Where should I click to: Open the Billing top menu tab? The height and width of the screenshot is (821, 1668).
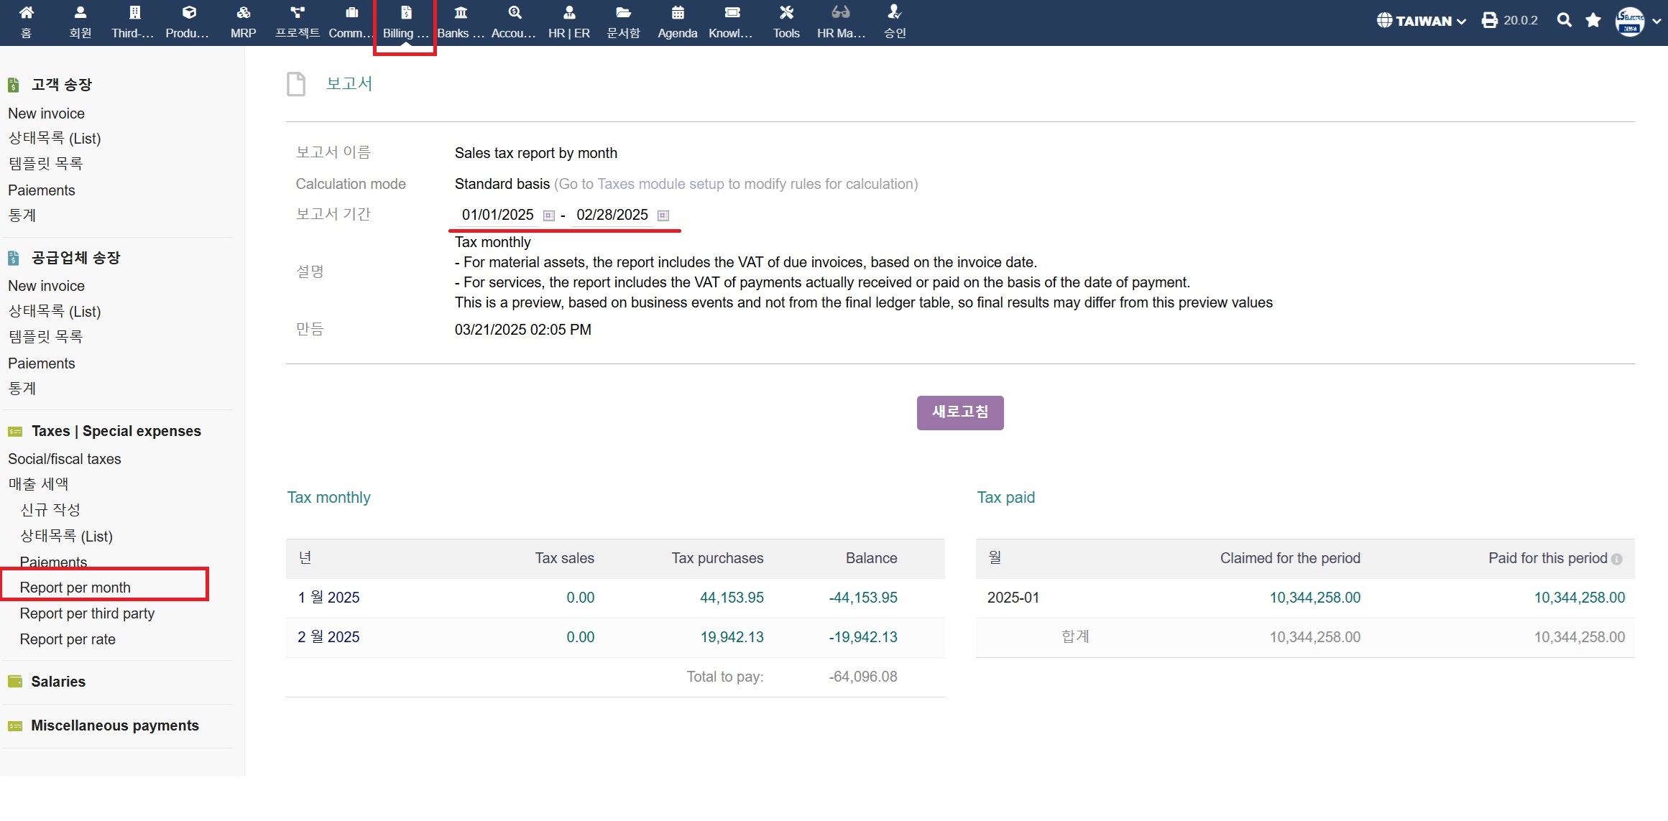tap(405, 22)
